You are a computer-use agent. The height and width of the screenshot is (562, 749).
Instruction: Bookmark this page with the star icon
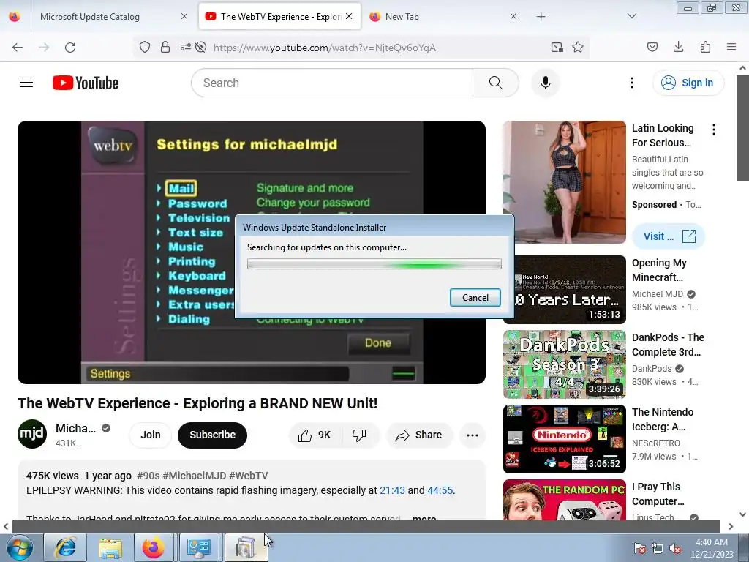click(578, 47)
